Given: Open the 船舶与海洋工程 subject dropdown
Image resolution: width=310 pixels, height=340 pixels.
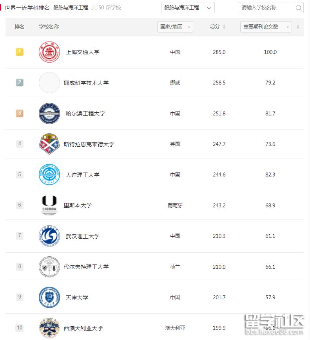Looking at the screenshot, I should (188, 8).
